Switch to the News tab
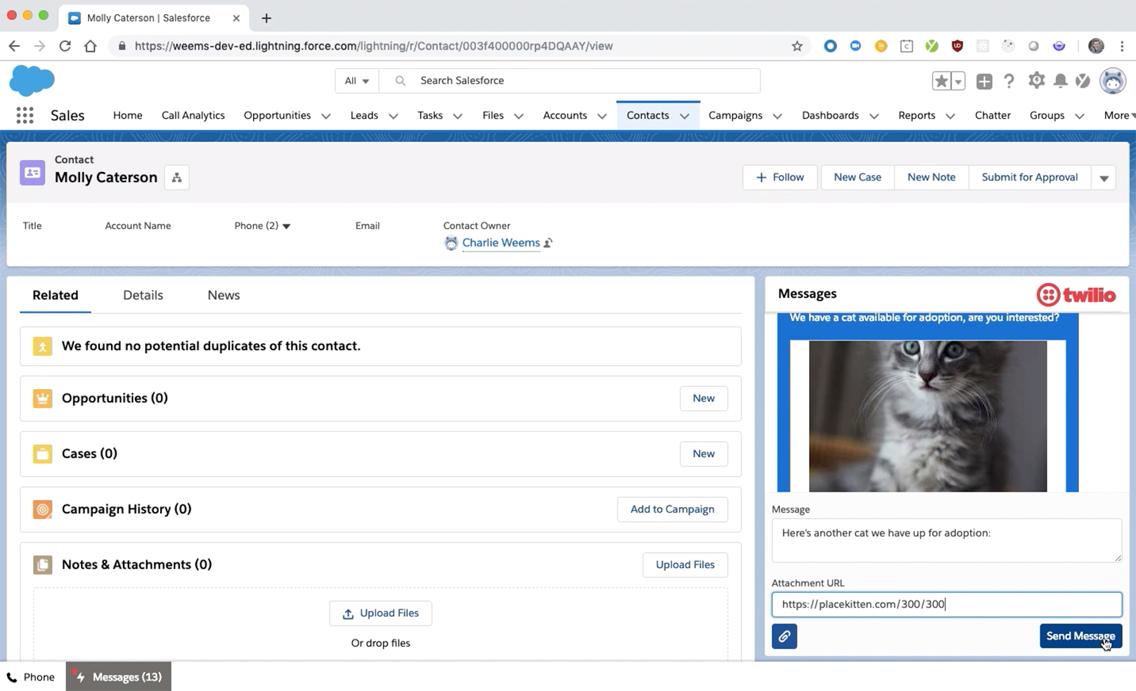This screenshot has height=691, width=1136. click(x=224, y=295)
